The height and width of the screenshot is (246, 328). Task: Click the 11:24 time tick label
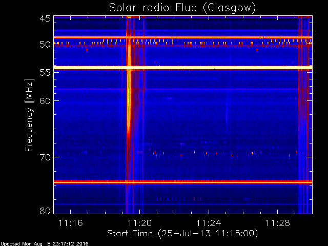(x=209, y=223)
